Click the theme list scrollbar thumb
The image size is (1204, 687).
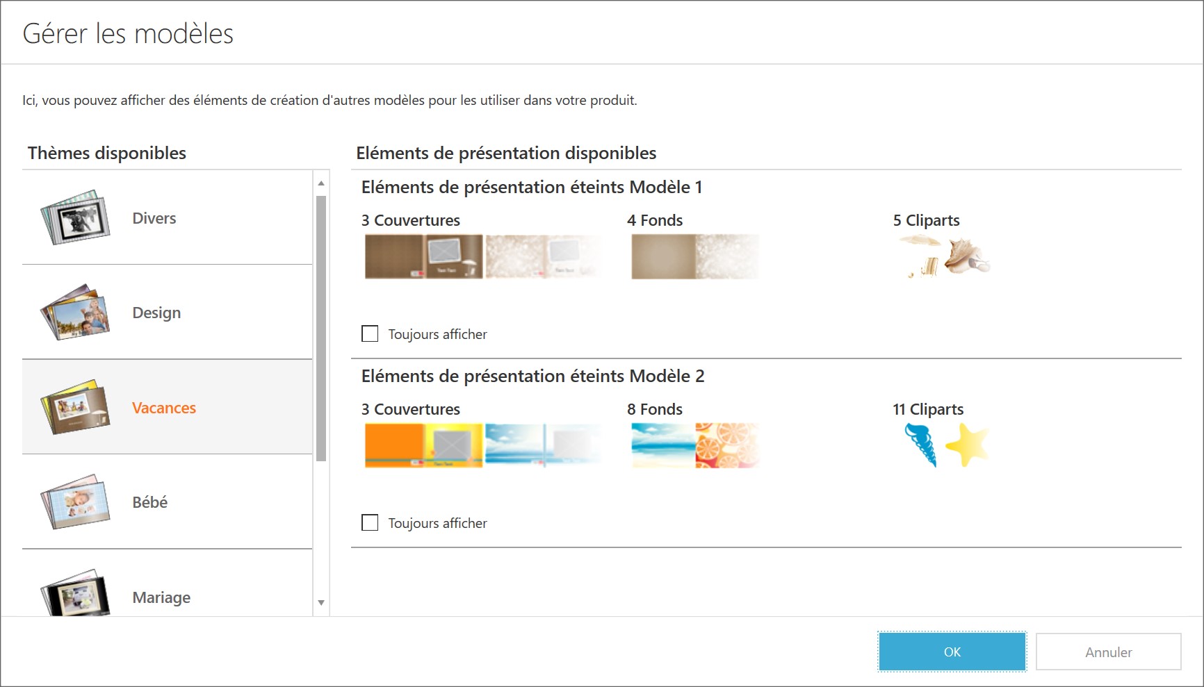click(x=321, y=329)
